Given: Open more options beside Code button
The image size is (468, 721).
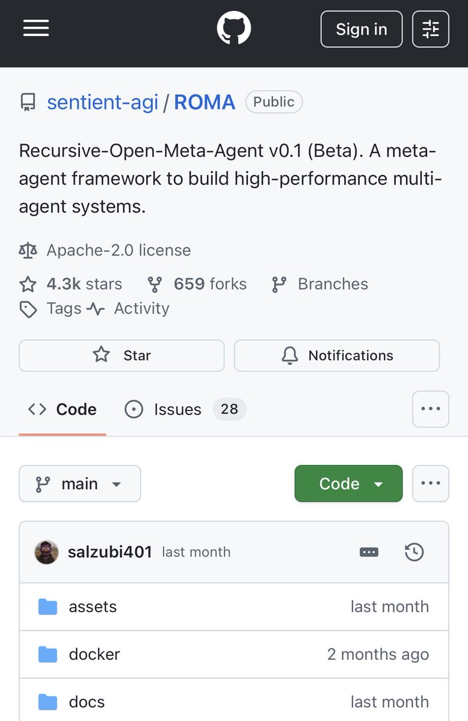Looking at the screenshot, I should click(431, 483).
